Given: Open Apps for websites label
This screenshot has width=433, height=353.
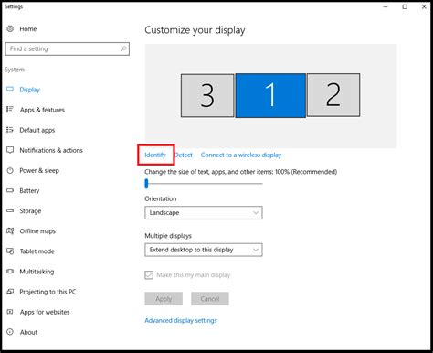Looking at the screenshot, I should pos(45,312).
